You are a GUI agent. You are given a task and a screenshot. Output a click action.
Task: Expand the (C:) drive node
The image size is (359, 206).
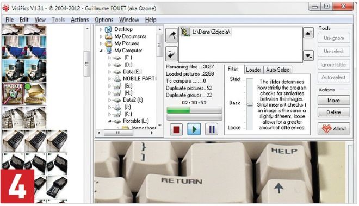pyautogui.click(x=109, y=58)
